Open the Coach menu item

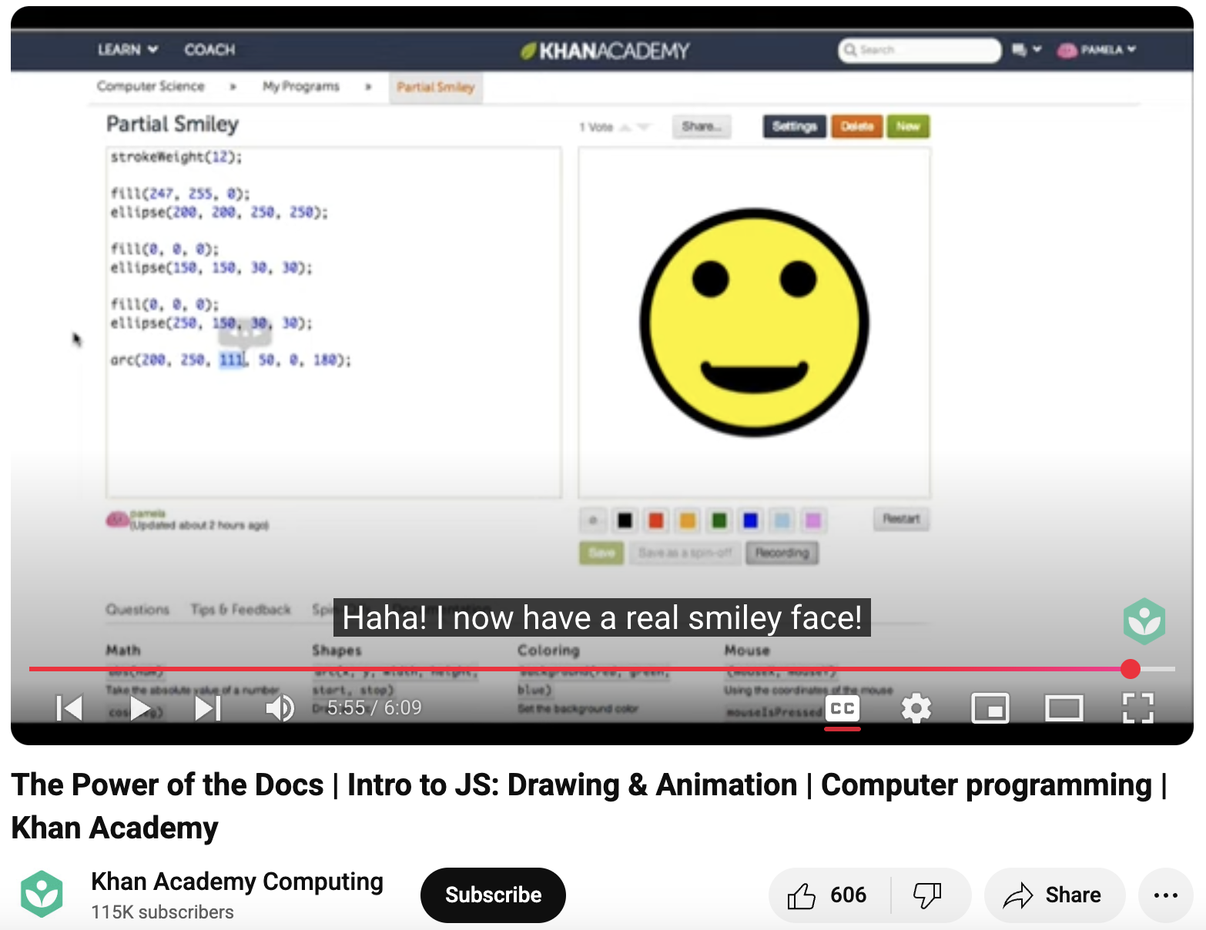(209, 49)
